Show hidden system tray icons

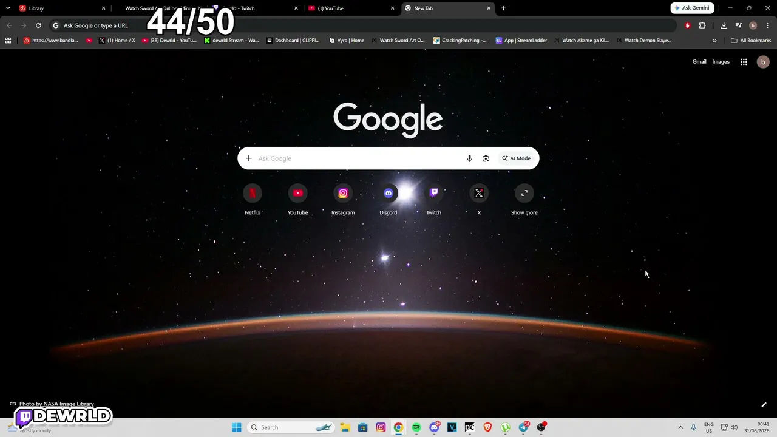tap(680, 427)
